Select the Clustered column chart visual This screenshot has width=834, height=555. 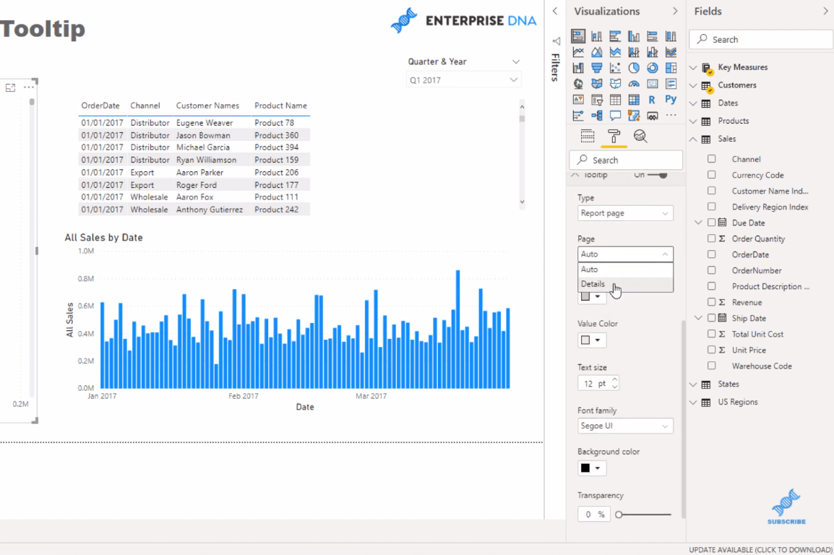pyautogui.click(x=634, y=36)
